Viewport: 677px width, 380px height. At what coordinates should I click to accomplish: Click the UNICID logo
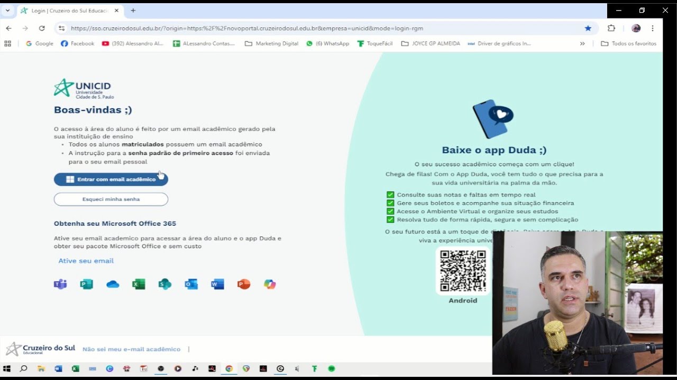point(84,89)
